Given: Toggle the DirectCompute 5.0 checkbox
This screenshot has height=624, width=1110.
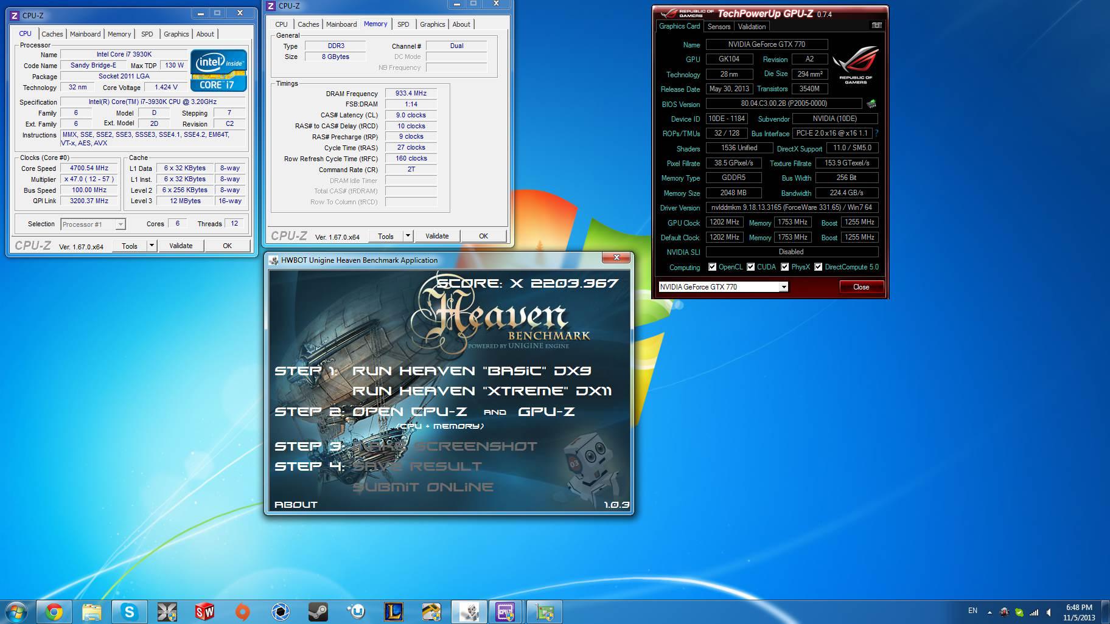Looking at the screenshot, I should (818, 267).
